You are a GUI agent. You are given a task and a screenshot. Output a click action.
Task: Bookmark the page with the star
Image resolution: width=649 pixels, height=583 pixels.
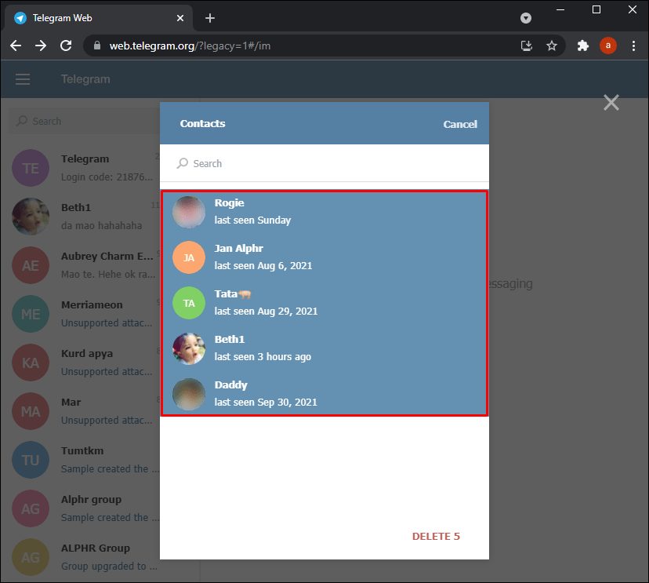(553, 46)
